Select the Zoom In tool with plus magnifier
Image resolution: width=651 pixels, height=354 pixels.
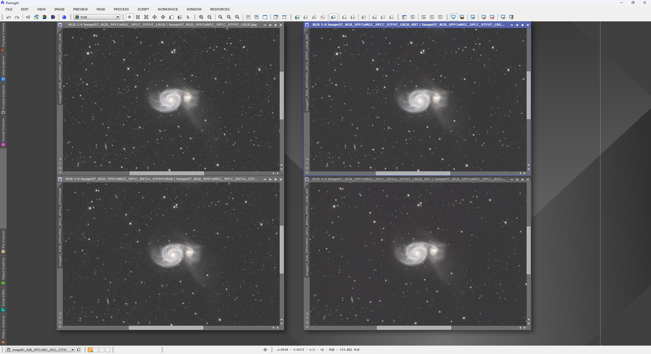201,17
